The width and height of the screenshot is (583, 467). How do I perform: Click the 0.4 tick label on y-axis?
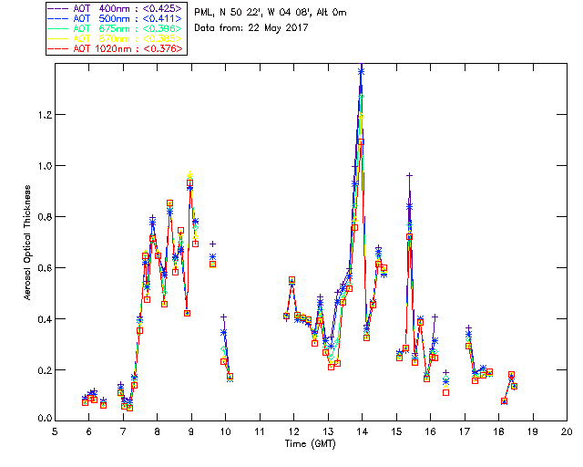point(45,319)
